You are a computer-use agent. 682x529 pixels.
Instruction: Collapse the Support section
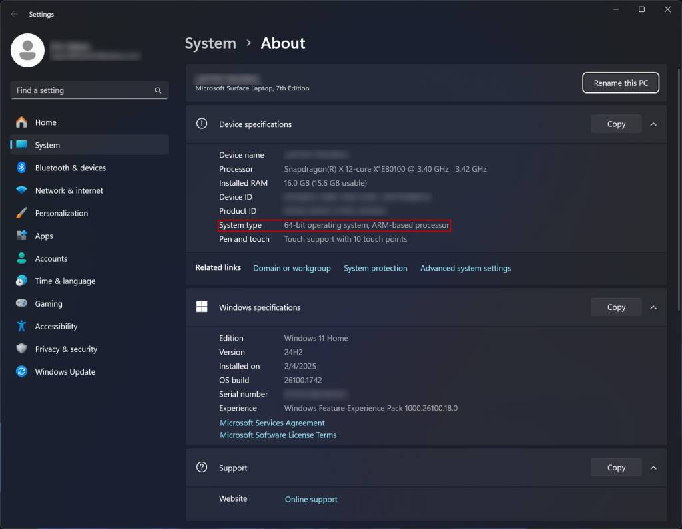653,467
